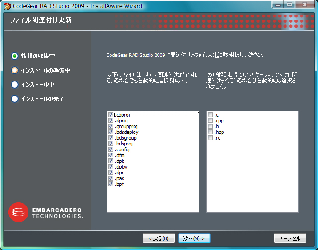Toggle the .pas checkbox
318x250 pixels.
click(x=111, y=178)
